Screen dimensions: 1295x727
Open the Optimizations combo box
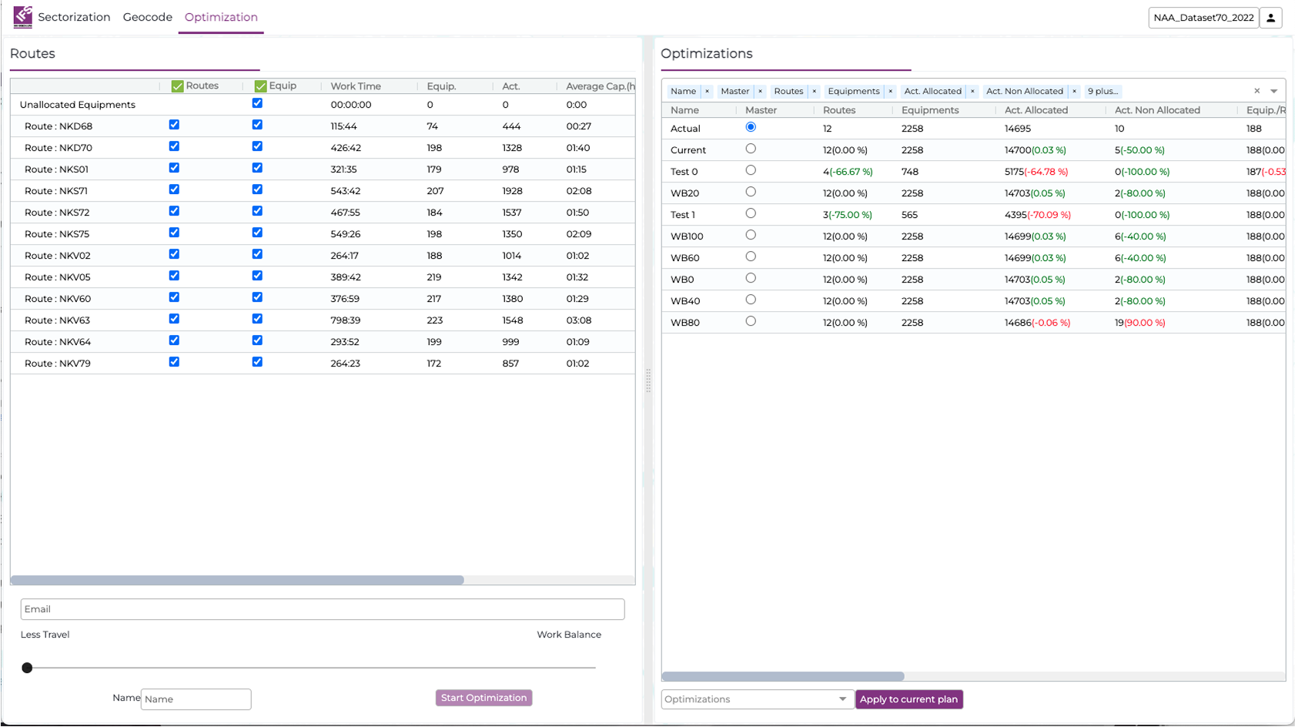758,699
